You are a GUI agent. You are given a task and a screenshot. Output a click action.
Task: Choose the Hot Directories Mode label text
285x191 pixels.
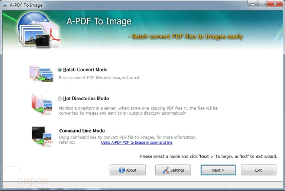point(86,99)
